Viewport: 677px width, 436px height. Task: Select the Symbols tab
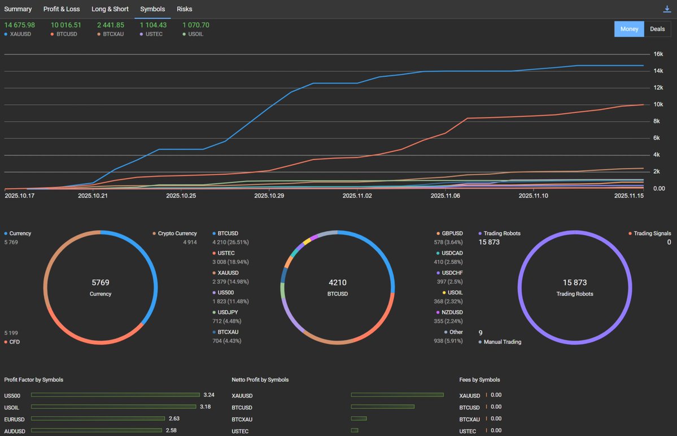click(152, 9)
